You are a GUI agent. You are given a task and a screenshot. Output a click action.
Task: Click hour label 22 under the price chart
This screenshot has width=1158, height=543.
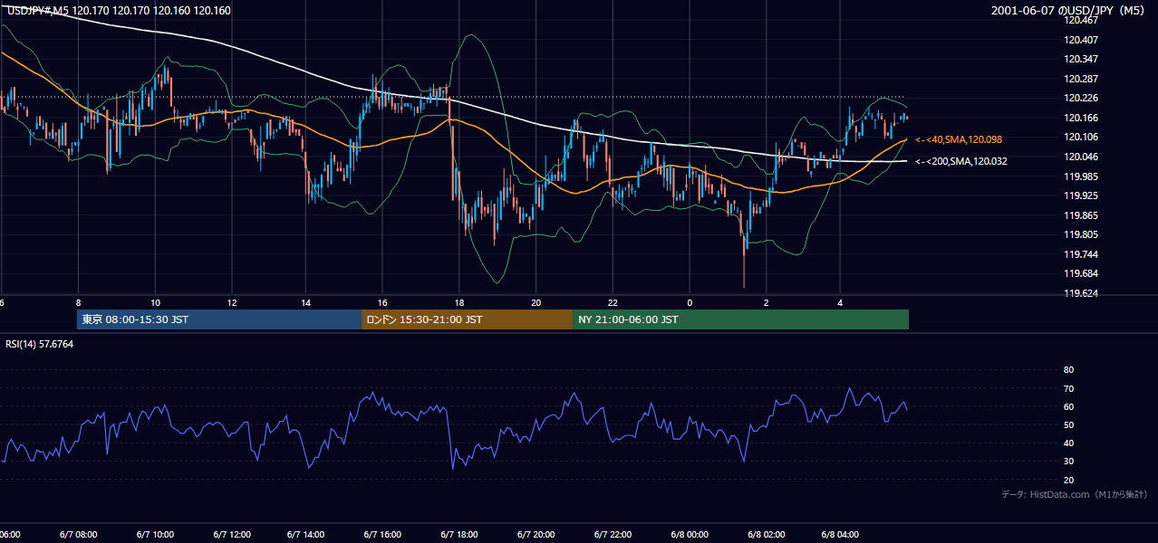(x=613, y=303)
